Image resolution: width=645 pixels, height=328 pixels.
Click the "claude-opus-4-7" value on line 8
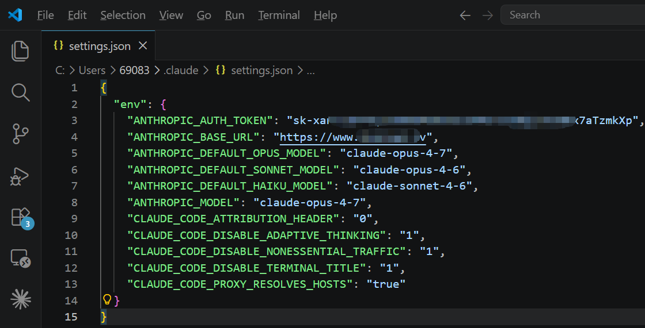[309, 202]
